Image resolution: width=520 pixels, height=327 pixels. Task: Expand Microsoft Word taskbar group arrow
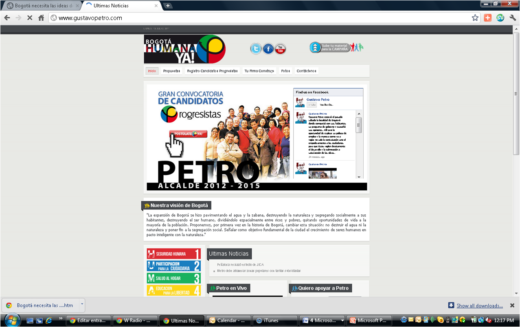[x=342, y=320]
